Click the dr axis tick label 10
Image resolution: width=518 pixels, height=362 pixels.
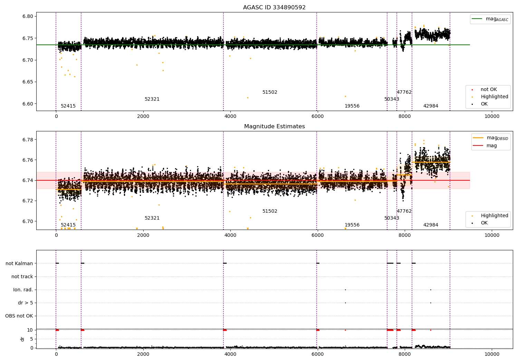tap(30, 330)
